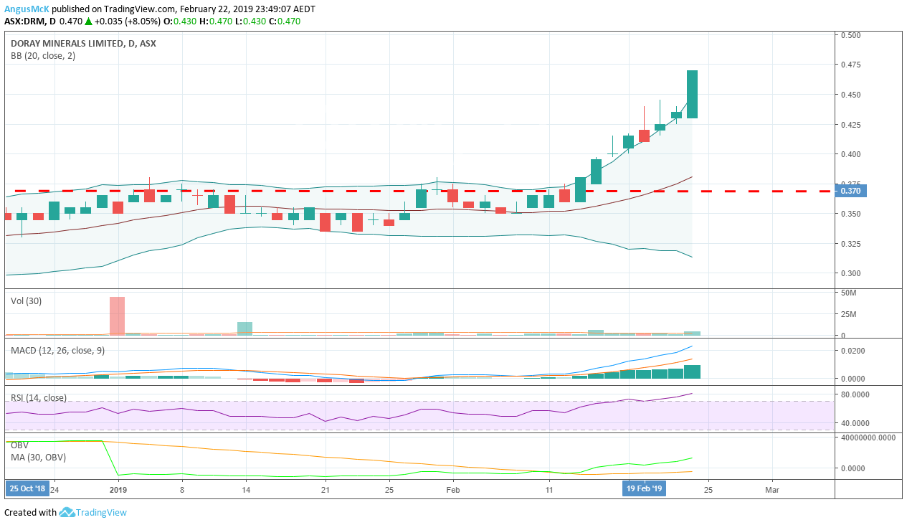Click the C:0.470 close value in header
The width and height of the screenshot is (907, 525).
[x=285, y=22]
